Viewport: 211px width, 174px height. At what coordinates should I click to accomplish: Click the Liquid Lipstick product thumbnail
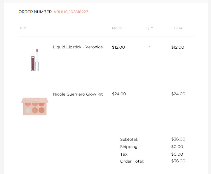pos(35,60)
